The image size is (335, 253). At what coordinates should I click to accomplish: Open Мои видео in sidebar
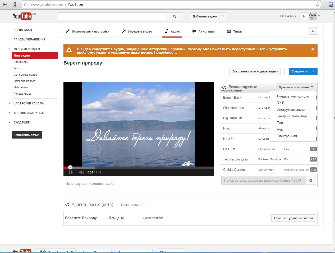(35, 56)
